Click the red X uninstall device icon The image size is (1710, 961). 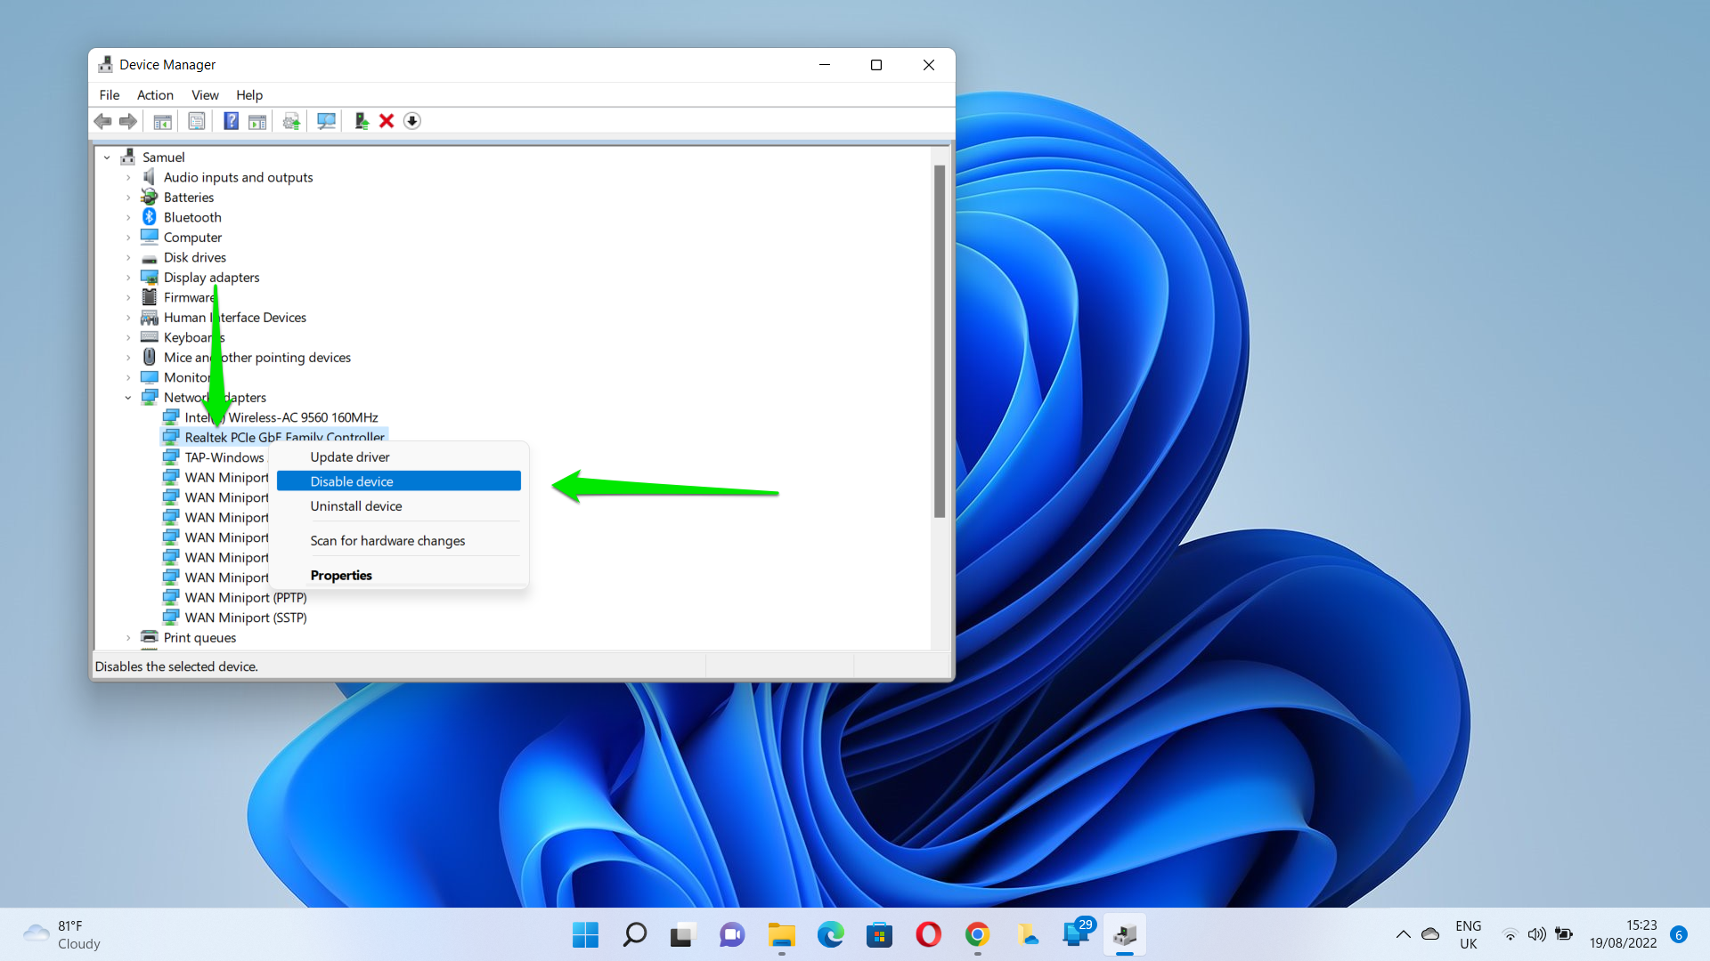[387, 121]
